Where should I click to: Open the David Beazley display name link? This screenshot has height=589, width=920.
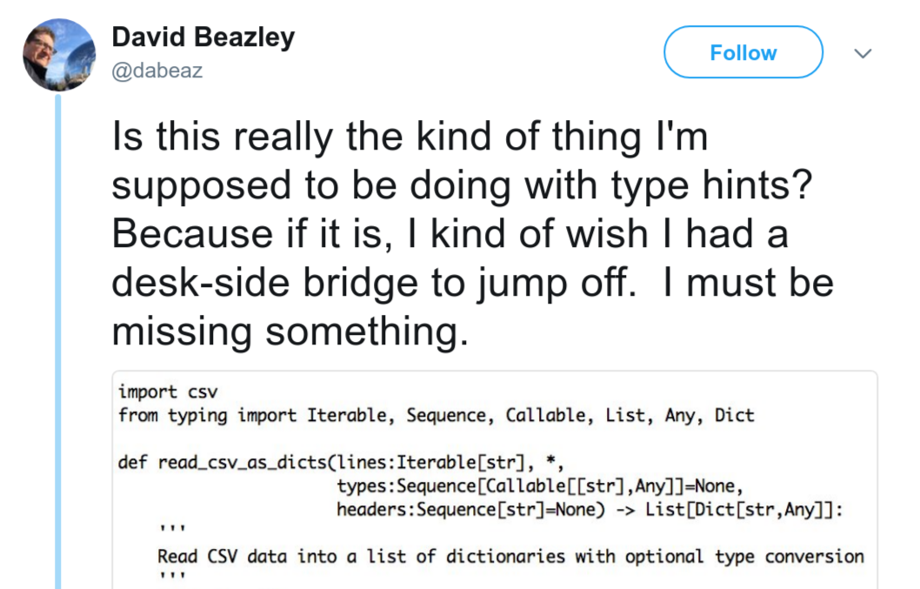[x=203, y=37]
